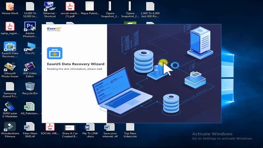Open the All_Pakistan... Excel file
Image resolution: width=263 pixels, height=148 pixels.
click(x=30, y=108)
